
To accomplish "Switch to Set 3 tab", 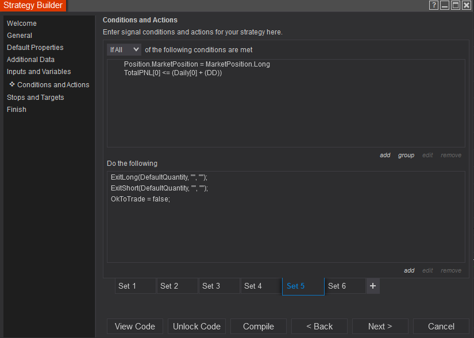I will (219, 286).
